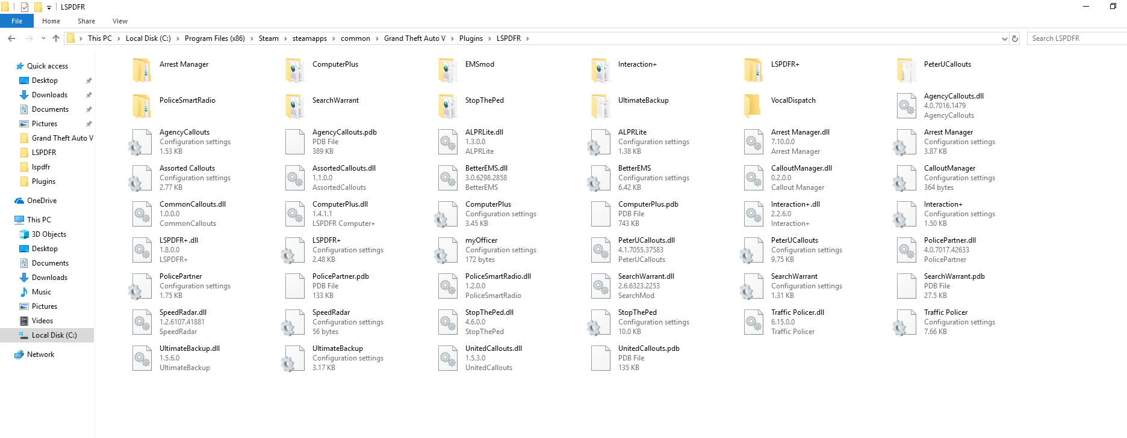
Task: Click the VocalDispatch folder icon
Action: (x=754, y=106)
